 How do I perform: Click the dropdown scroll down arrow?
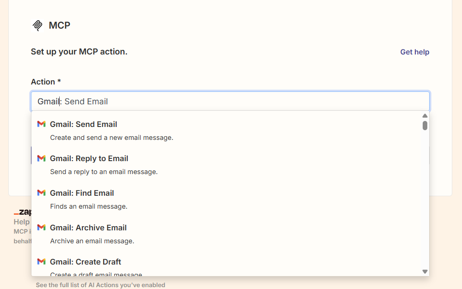(x=425, y=271)
